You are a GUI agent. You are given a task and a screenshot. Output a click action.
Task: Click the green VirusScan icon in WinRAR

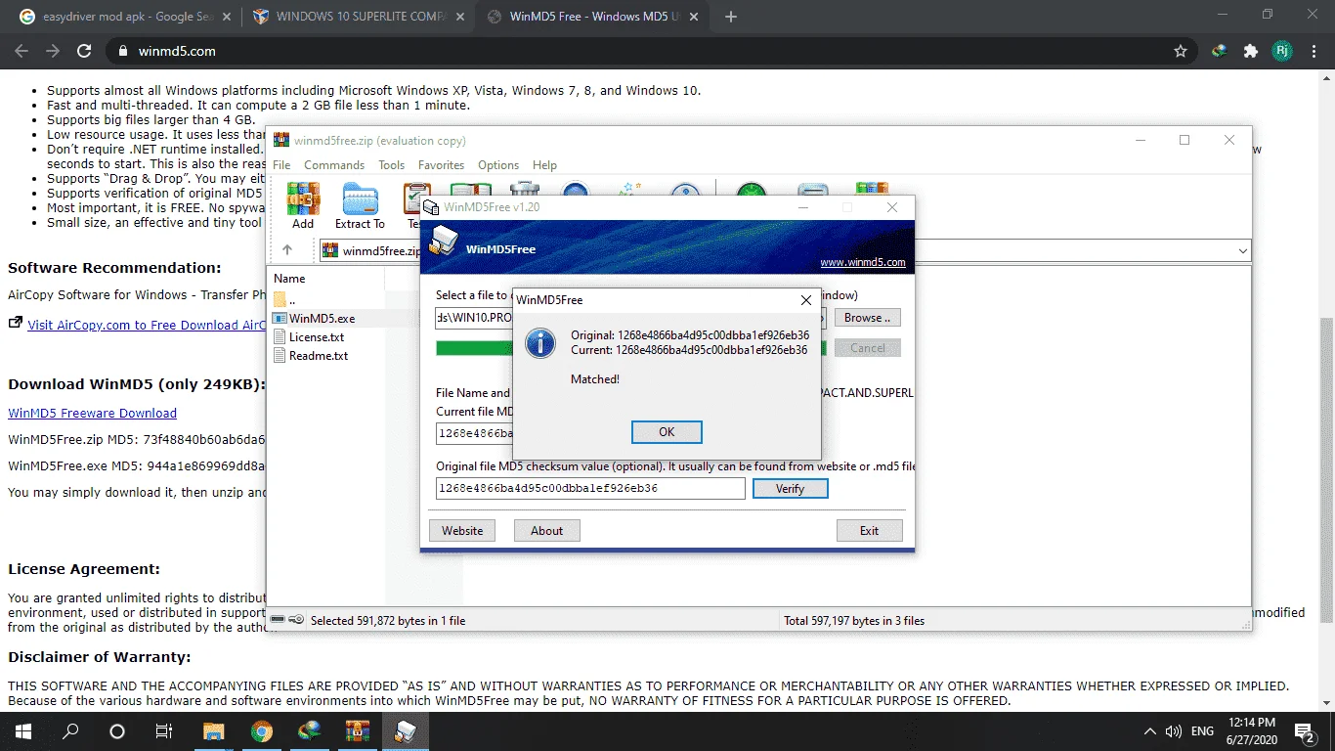(x=752, y=189)
